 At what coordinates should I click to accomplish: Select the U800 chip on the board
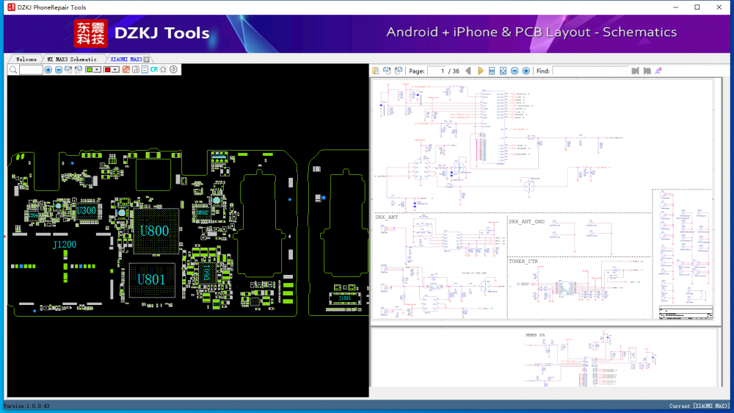point(154,231)
